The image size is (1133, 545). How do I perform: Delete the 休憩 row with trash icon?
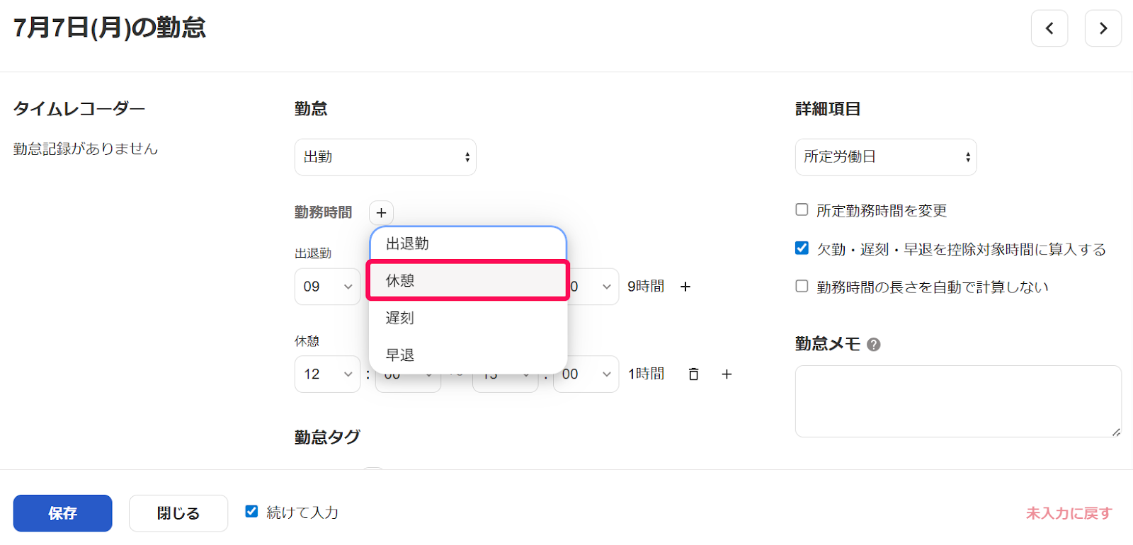(694, 374)
